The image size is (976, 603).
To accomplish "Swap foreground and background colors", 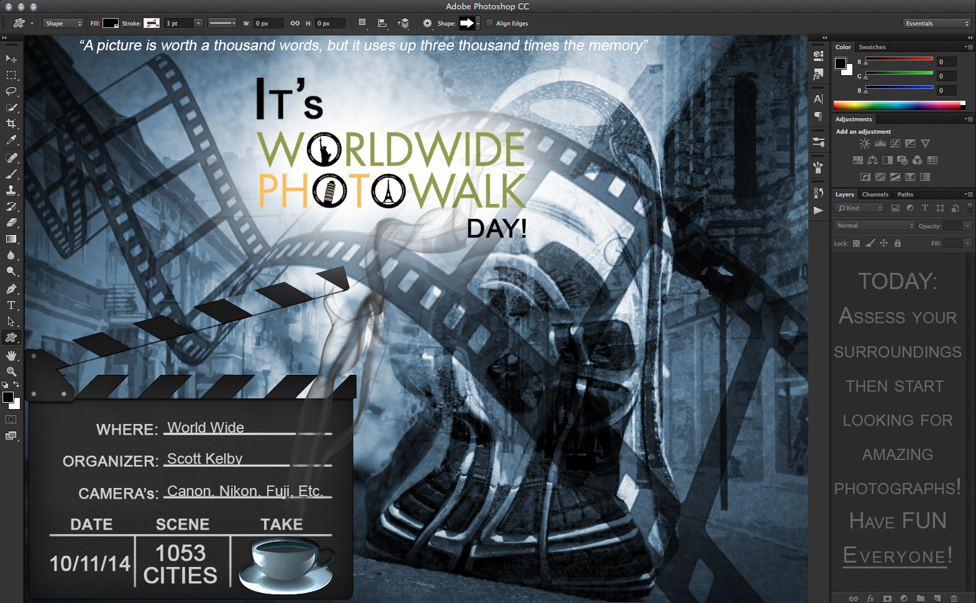I will 17,385.
